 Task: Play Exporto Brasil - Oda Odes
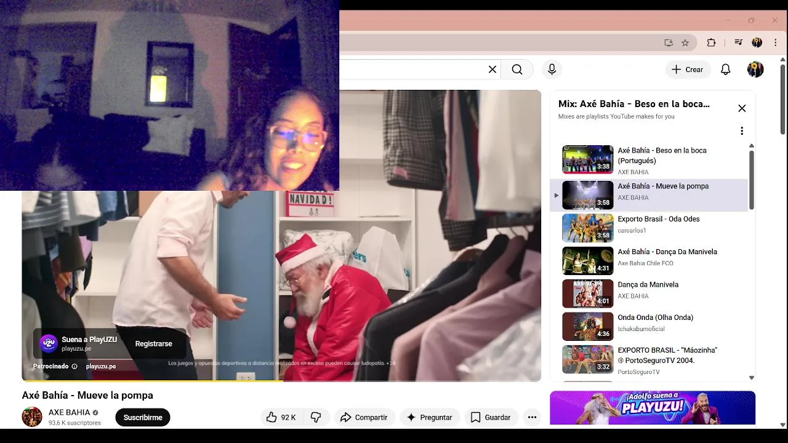click(x=649, y=228)
